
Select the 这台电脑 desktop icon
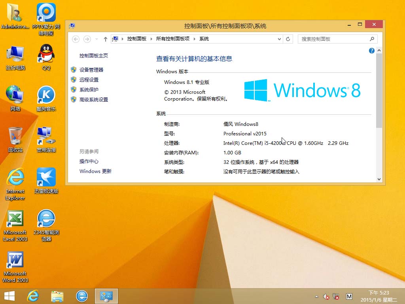pyautogui.click(x=15, y=58)
